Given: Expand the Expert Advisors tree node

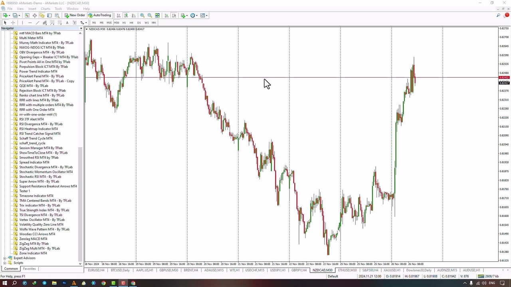Looking at the screenshot, I should [x=4, y=258].
